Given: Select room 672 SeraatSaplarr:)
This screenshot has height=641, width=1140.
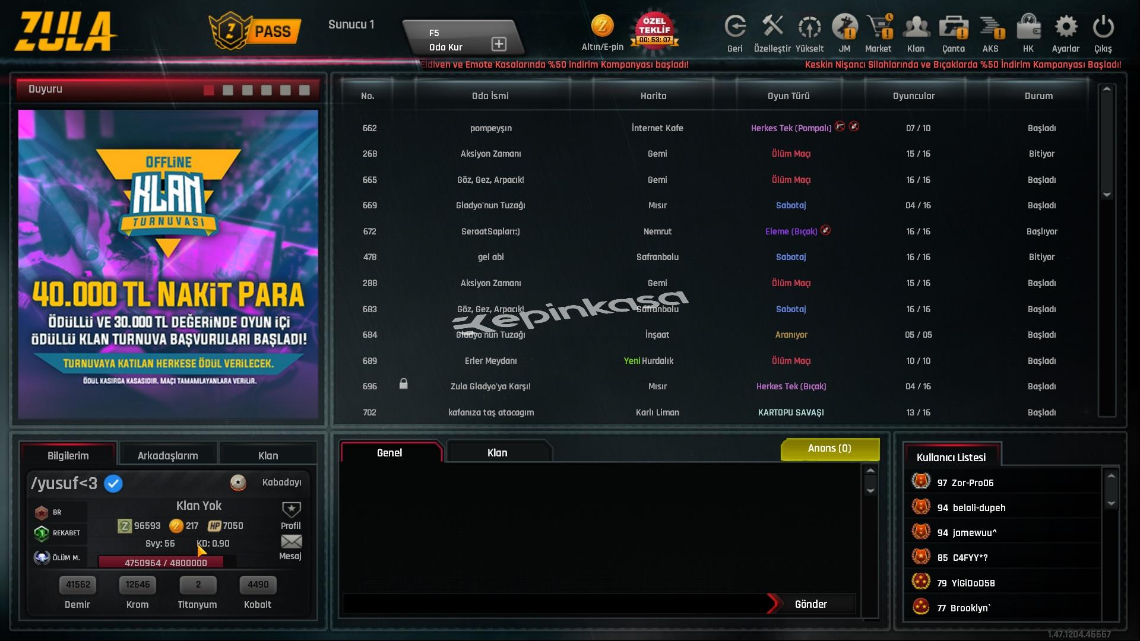Looking at the screenshot, I should pos(715,231).
